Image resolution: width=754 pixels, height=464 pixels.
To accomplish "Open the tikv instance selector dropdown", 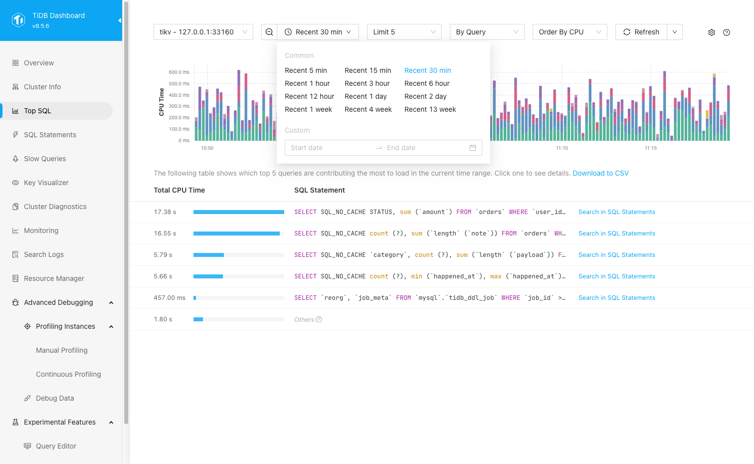I will pyautogui.click(x=203, y=32).
